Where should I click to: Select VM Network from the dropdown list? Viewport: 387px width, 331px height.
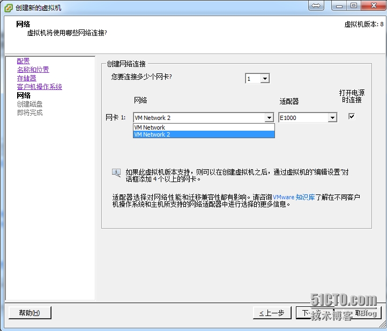204,127
